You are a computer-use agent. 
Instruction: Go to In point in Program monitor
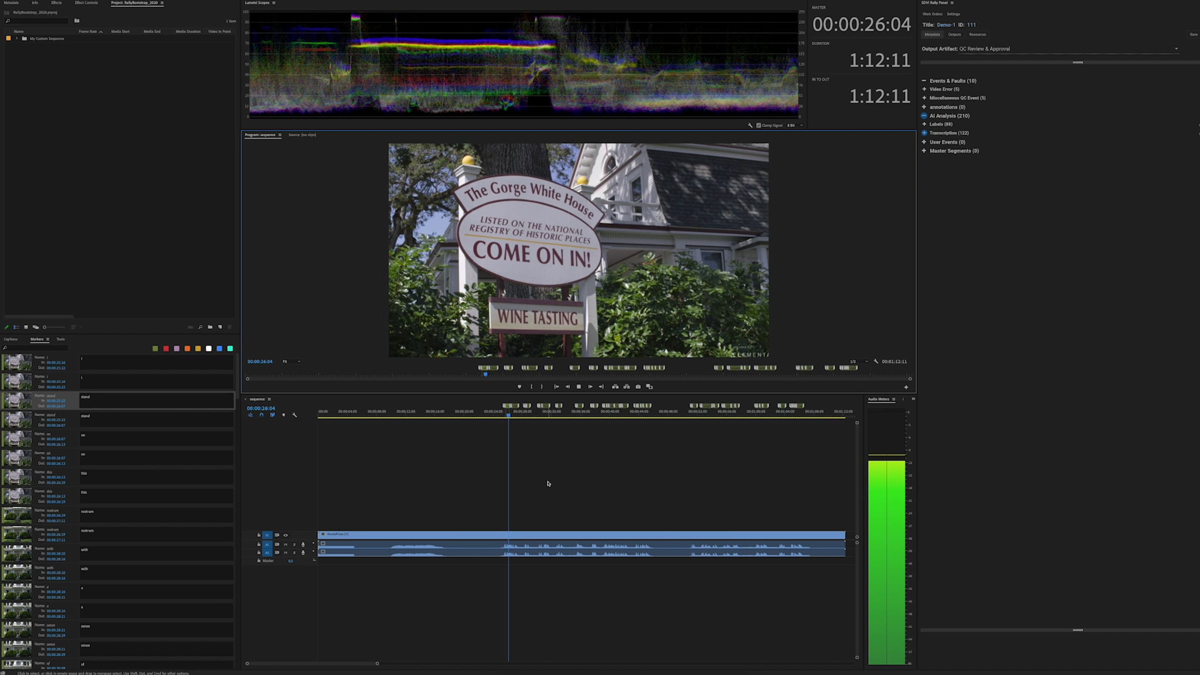pyautogui.click(x=556, y=386)
